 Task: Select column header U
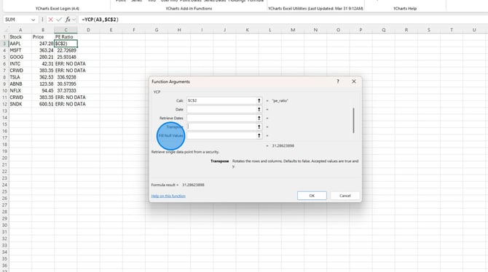(x=474, y=30)
